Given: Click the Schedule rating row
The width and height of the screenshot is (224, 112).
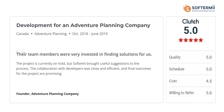Looking at the screenshot, I should 190,69.
